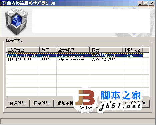The height and width of the screenshot is (125, 156).
Task: Close the 鼎点终端服务管理器 window
Action: point(152,3)
